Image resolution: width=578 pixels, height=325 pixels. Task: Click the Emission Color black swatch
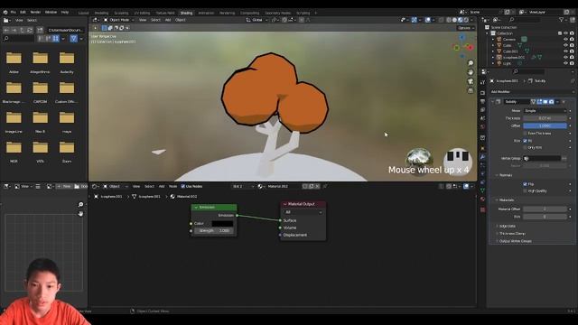coord(222,224)
